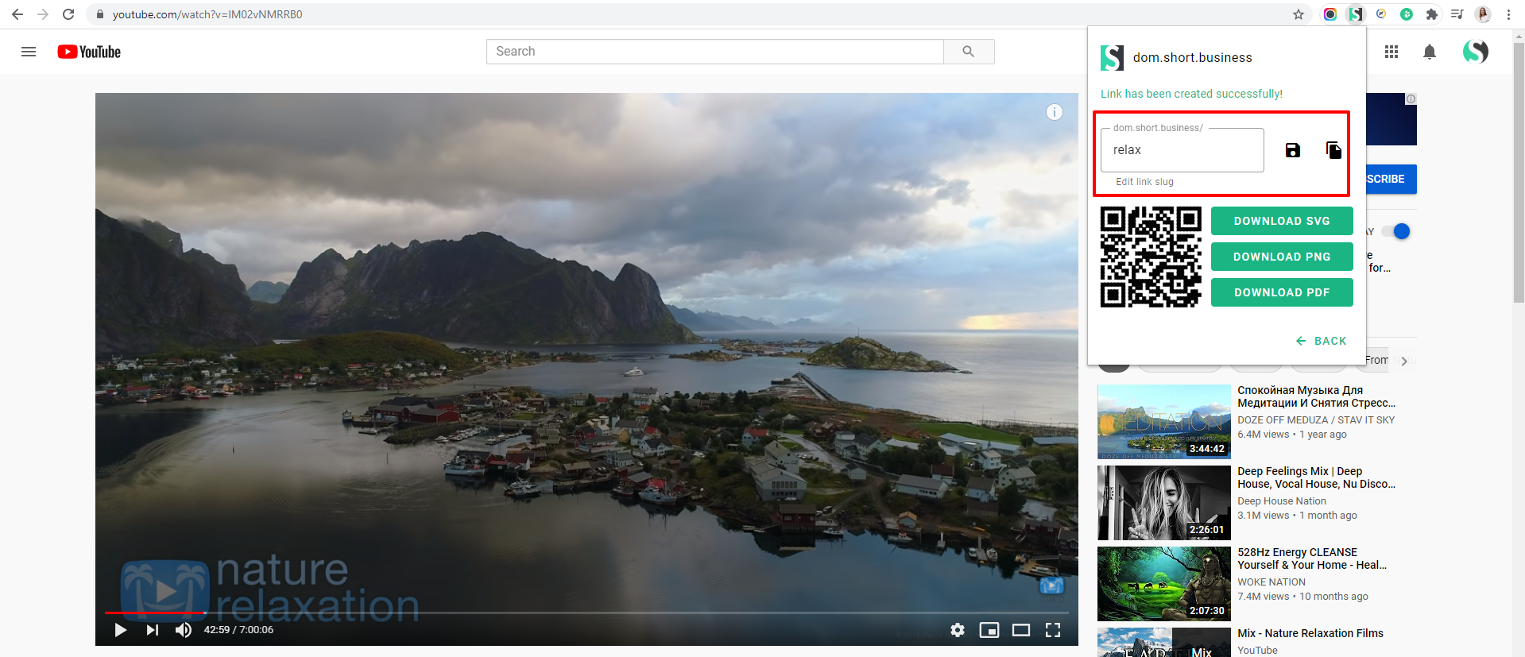1525x657 pixels.
Task: Open the Chrome profile avatar
Action: click(x=1483, y=14)
